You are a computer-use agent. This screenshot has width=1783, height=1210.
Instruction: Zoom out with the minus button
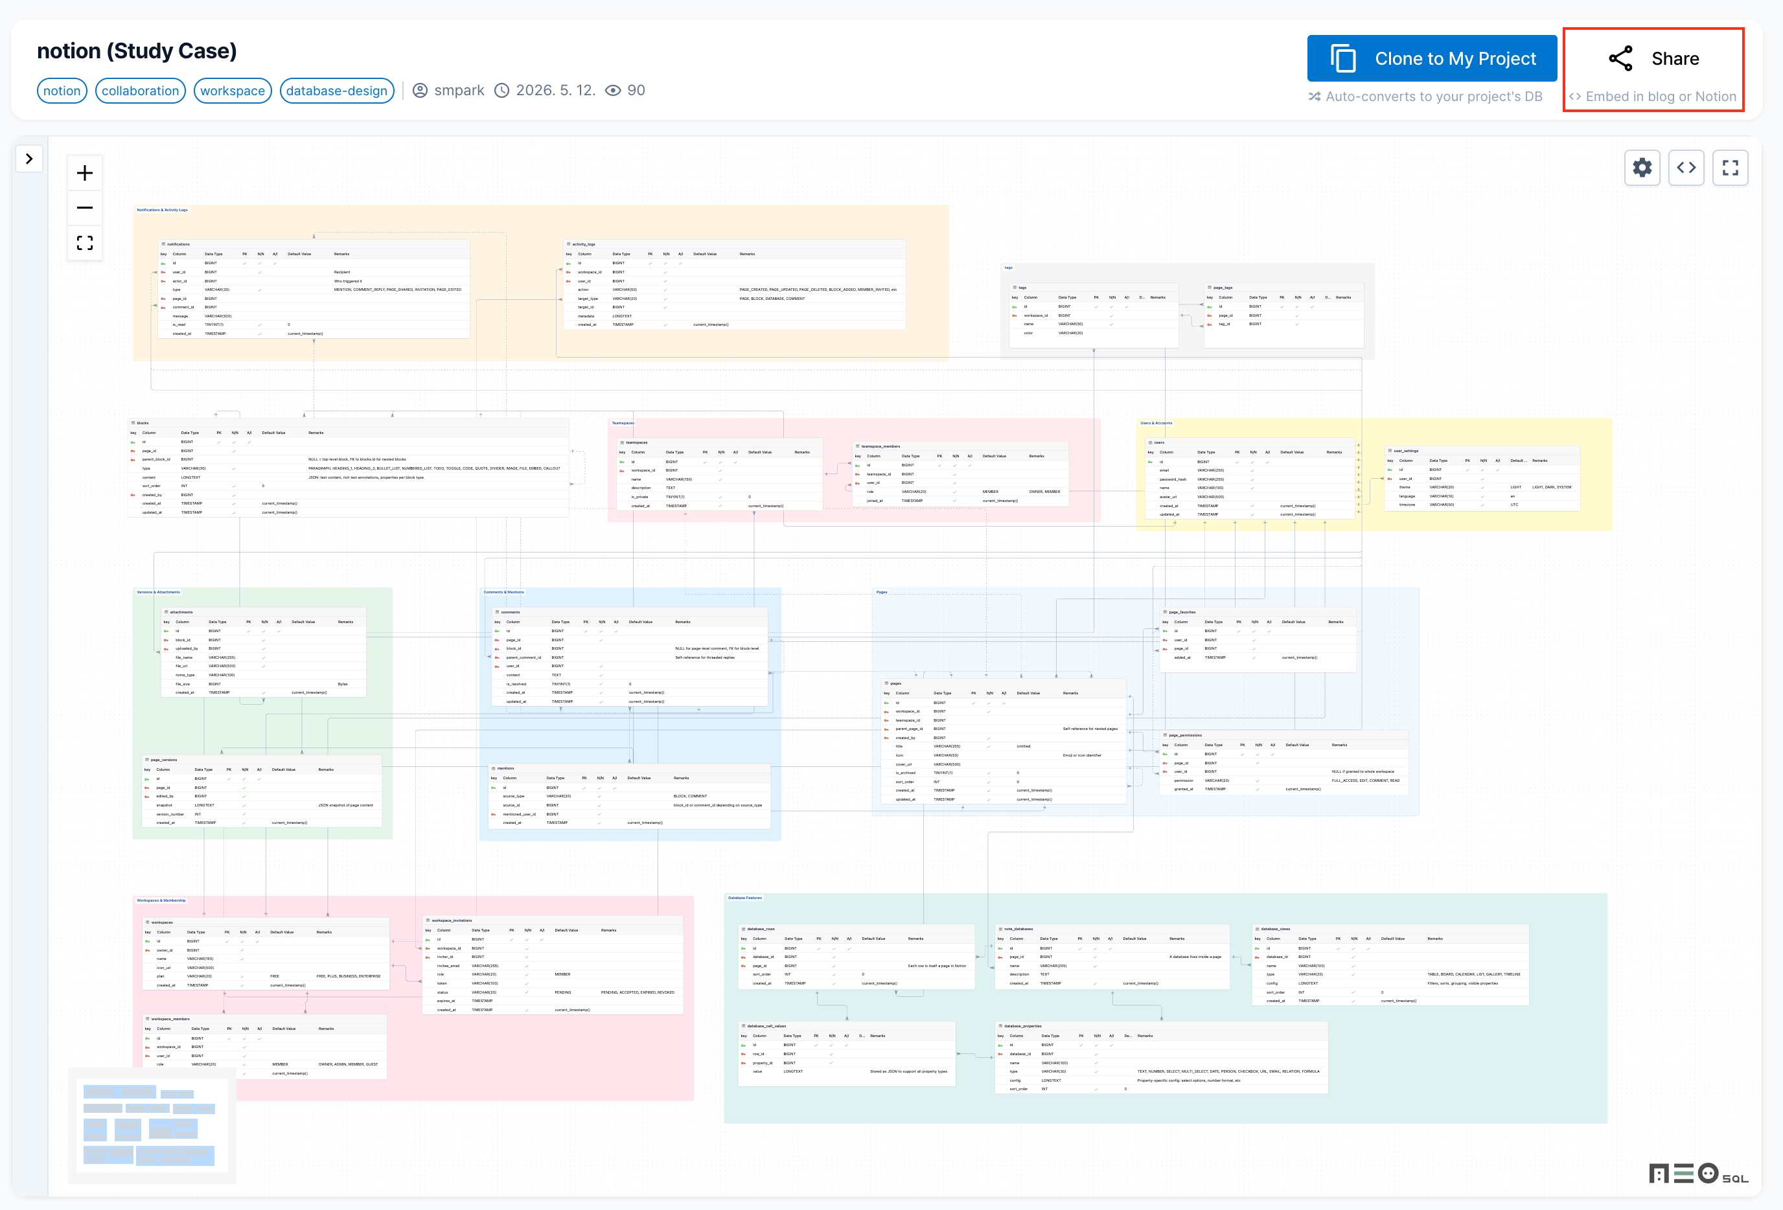(x=84, y=208)
